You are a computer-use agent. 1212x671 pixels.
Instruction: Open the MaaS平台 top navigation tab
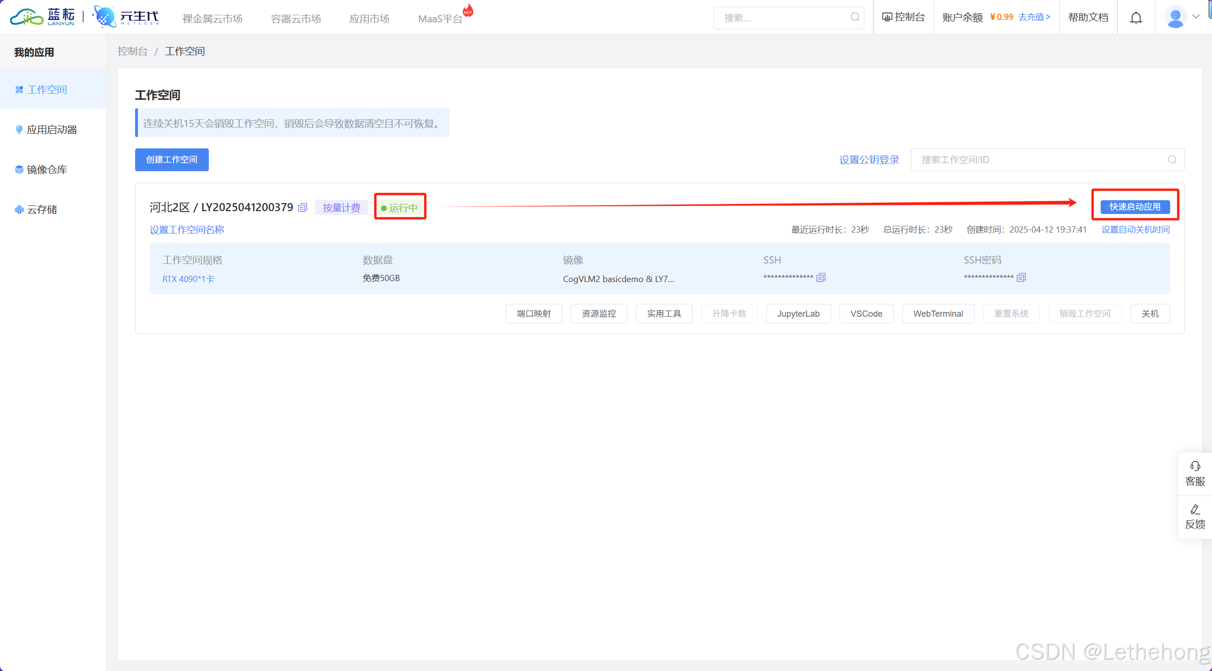pos(440,19)
